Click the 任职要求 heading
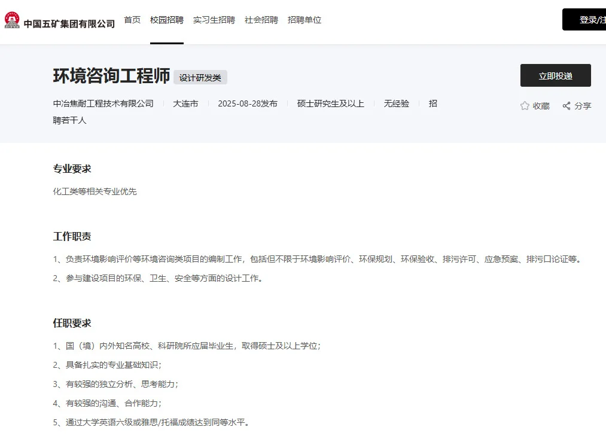Viewport: 606px width, 442px height. click(72, 323)
